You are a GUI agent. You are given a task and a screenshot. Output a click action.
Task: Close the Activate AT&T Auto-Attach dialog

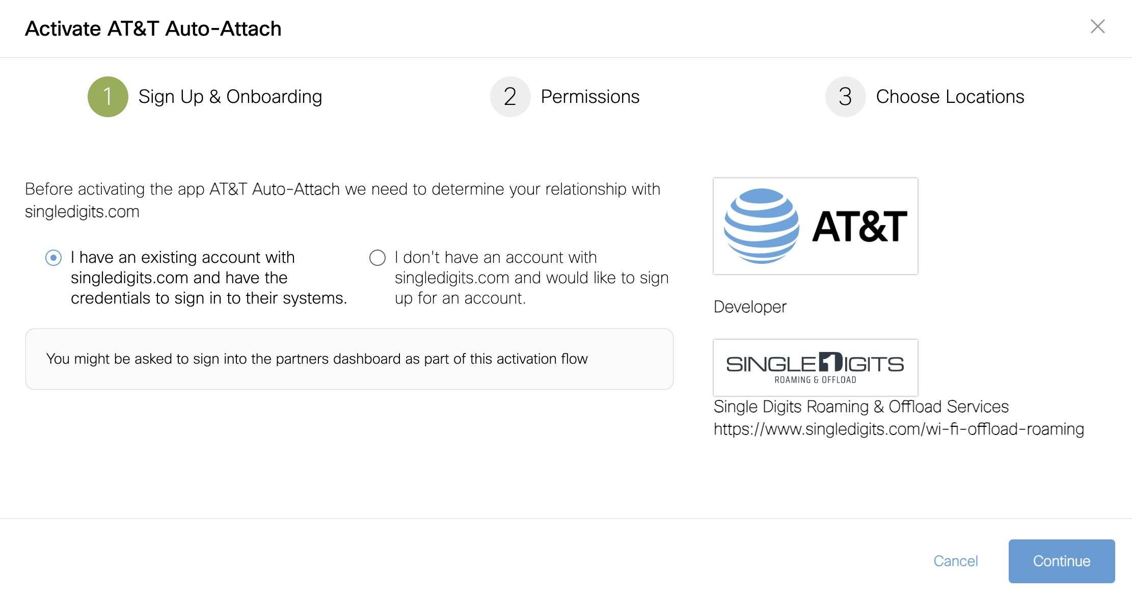1097,26
